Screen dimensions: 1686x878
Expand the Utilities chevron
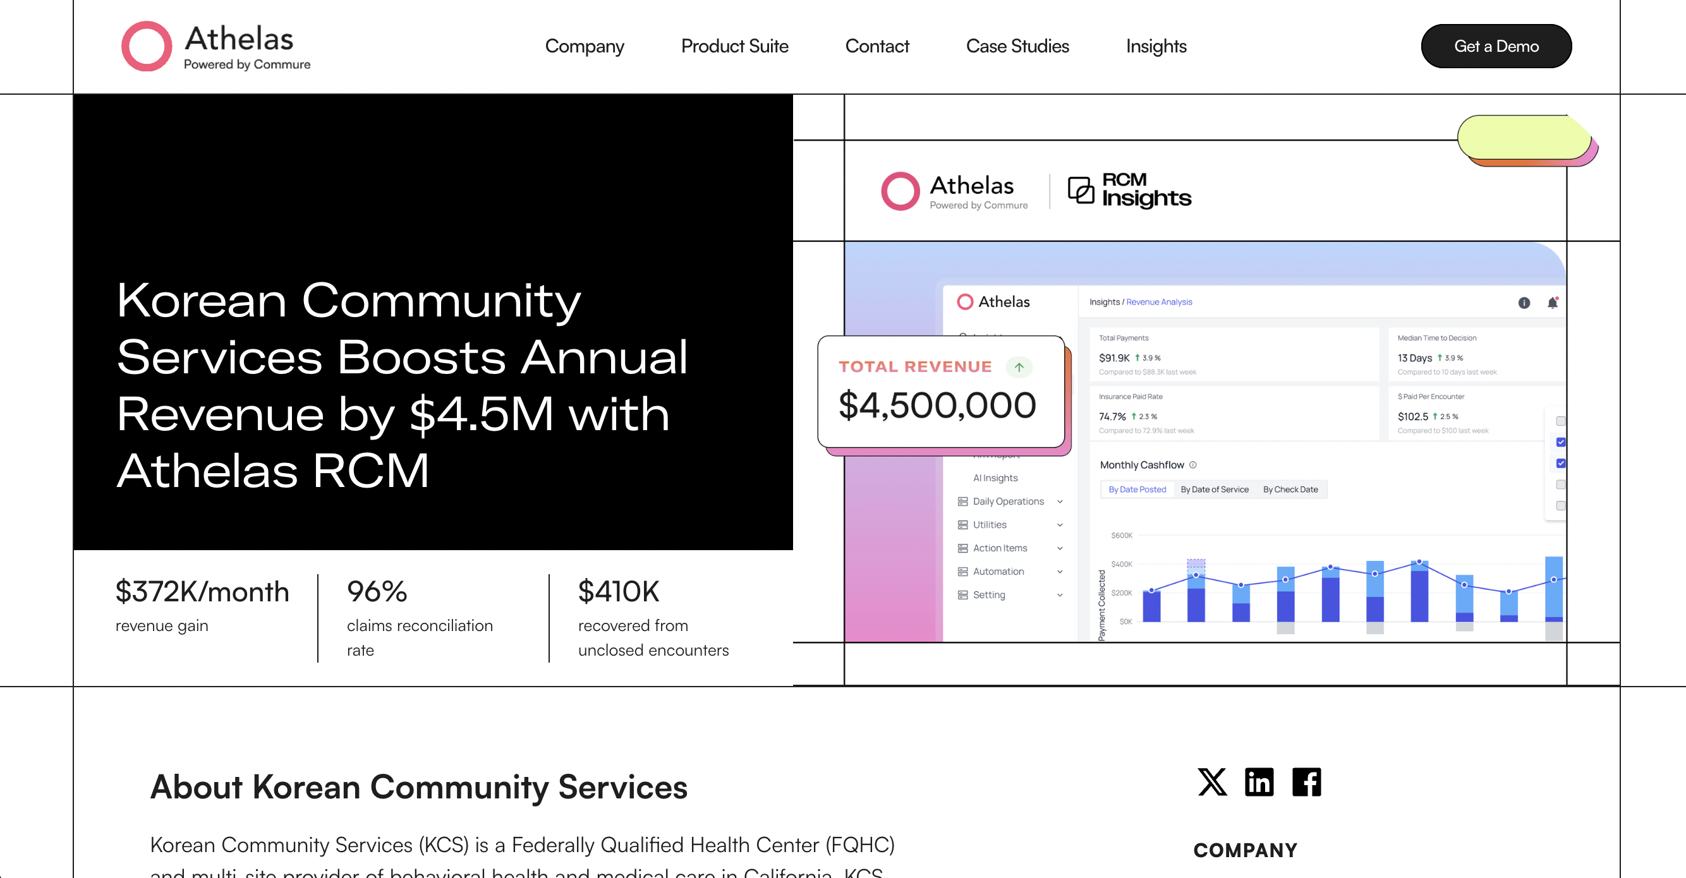coord(1060,526)
